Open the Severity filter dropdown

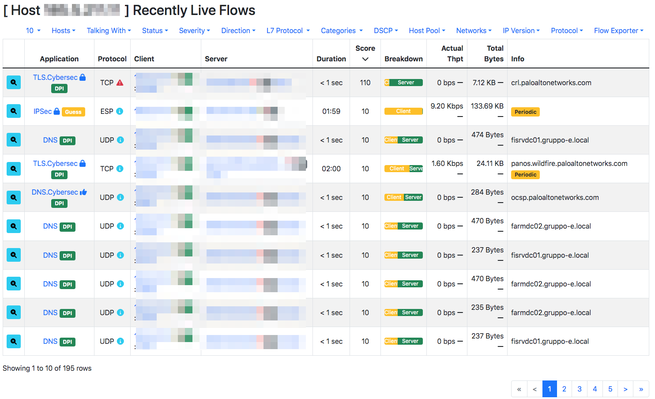tap(194, 30)
